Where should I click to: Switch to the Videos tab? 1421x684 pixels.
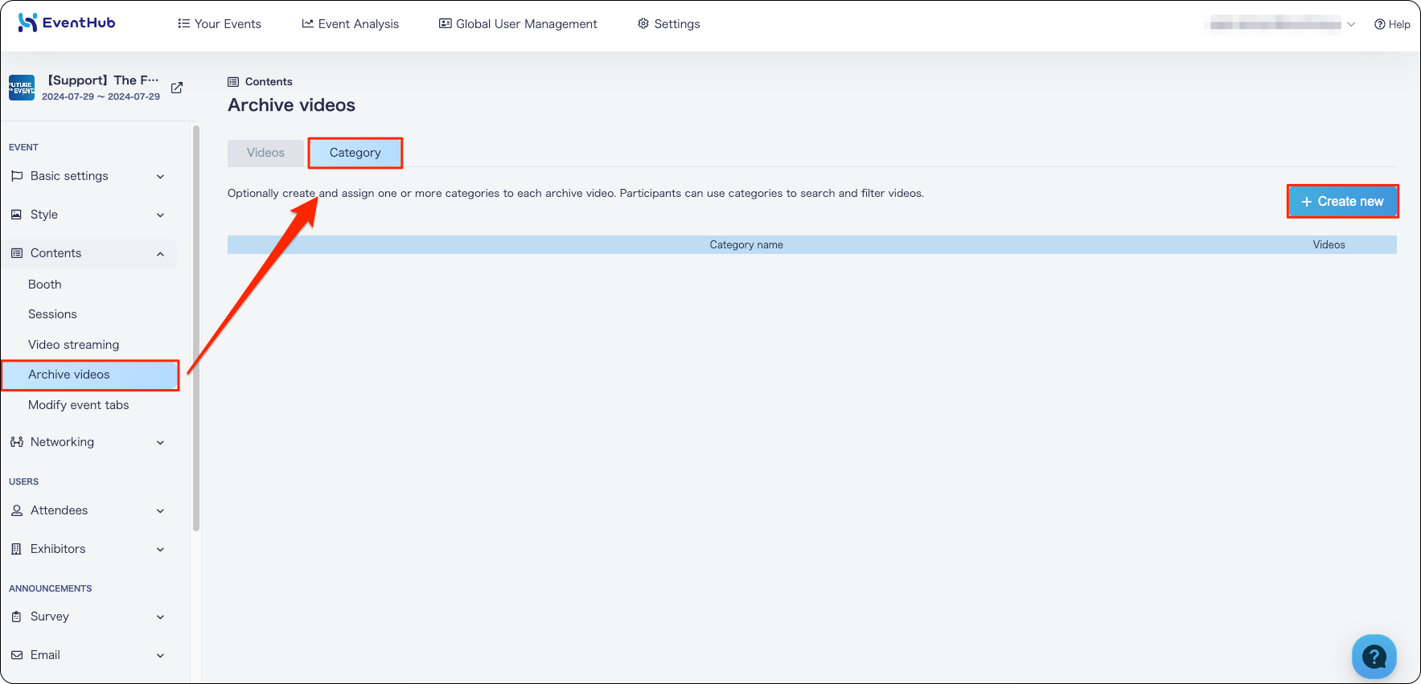(265, 153)
